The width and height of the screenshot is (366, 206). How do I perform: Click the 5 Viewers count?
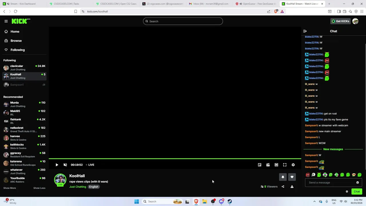[269, 187]
